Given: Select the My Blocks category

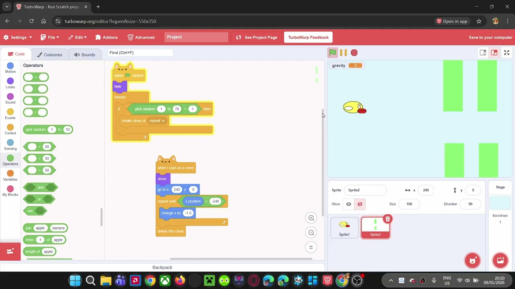Looking at the screenshot, I should coord(10,191).
